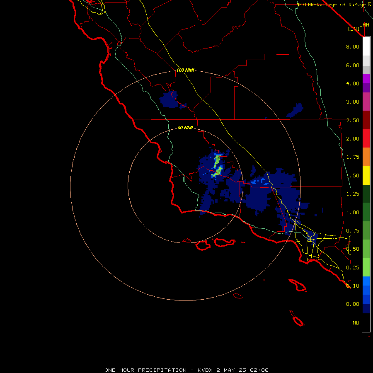Click the isolated blue precipitation patch above 100 NMI label area

pyautogui.click(x=169, y=99)
